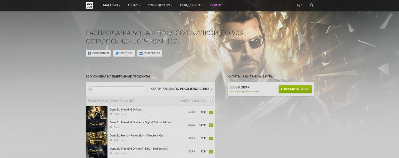Open the Поддержка menu

(x=192, y=5)
